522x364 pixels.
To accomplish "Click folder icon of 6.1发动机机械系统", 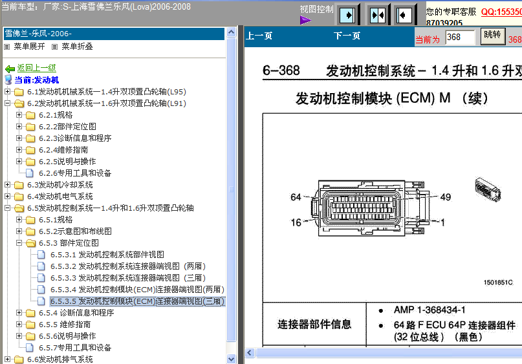I will pyautogui.click(x=19, y=92).
